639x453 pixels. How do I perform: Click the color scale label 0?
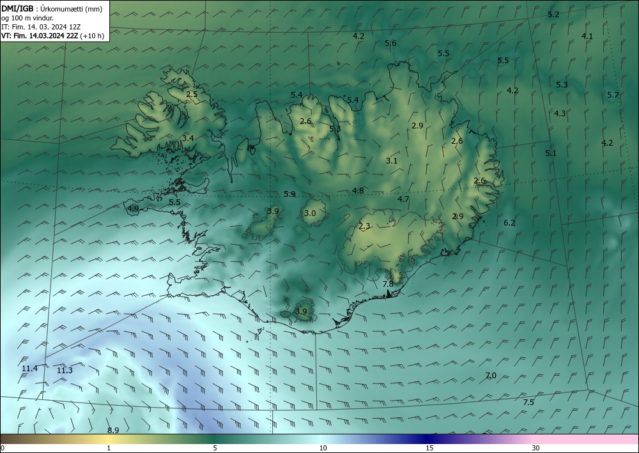tap(3, 448)
